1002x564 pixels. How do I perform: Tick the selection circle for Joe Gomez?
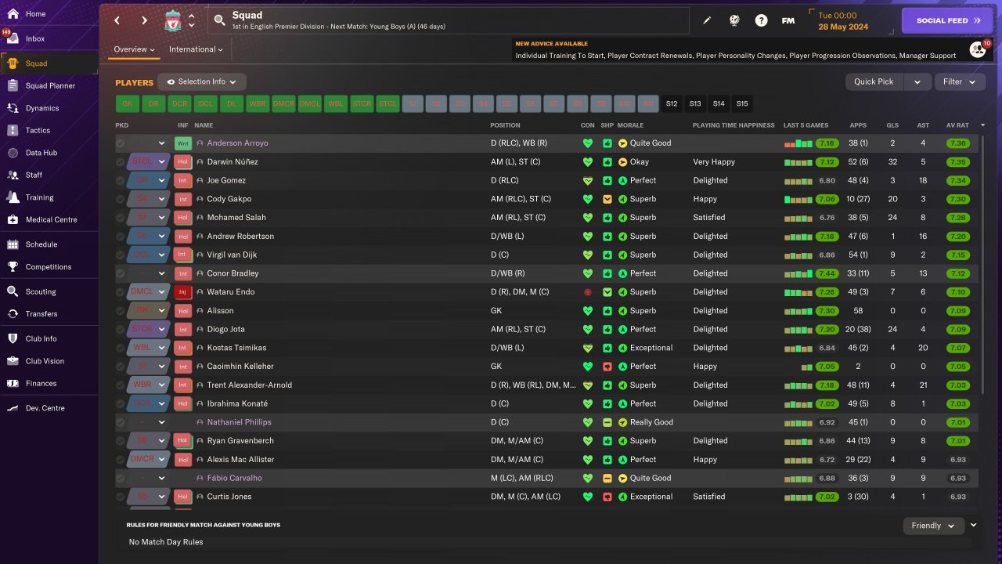coord(121,180)
